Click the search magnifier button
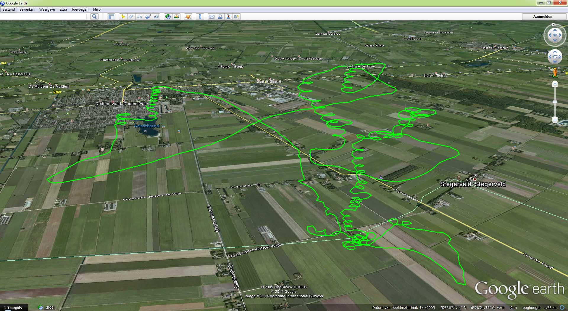This screenshot has height=311, width=568. tap(94, 17)
